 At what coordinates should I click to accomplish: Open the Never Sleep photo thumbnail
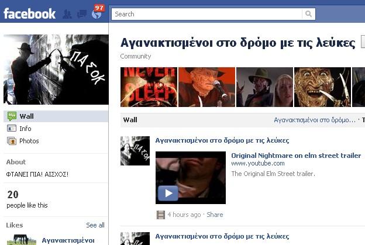[149, 87]
